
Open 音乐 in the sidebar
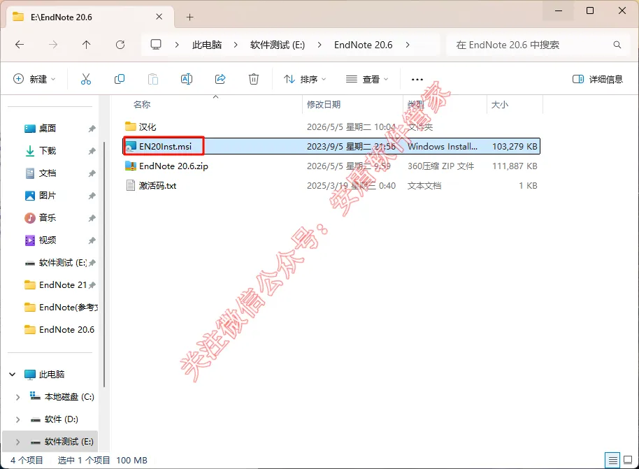click(x=48, y=218)
